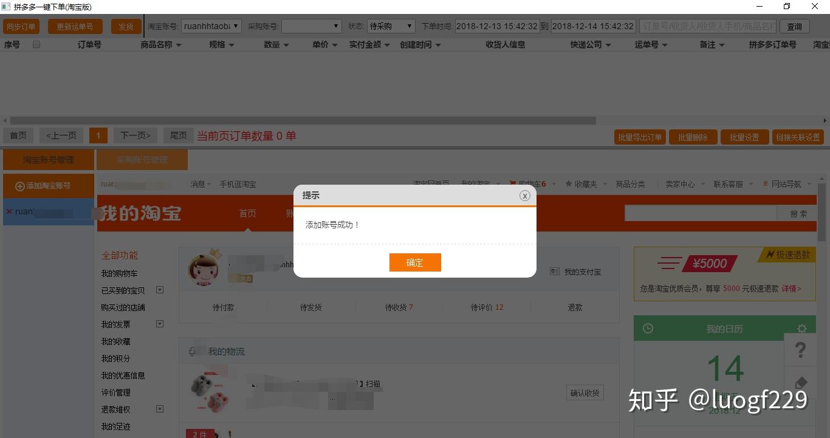This screenshot has width=830, height=438.
Task: Click the 同步订单 button
Action: click(21, 27)
